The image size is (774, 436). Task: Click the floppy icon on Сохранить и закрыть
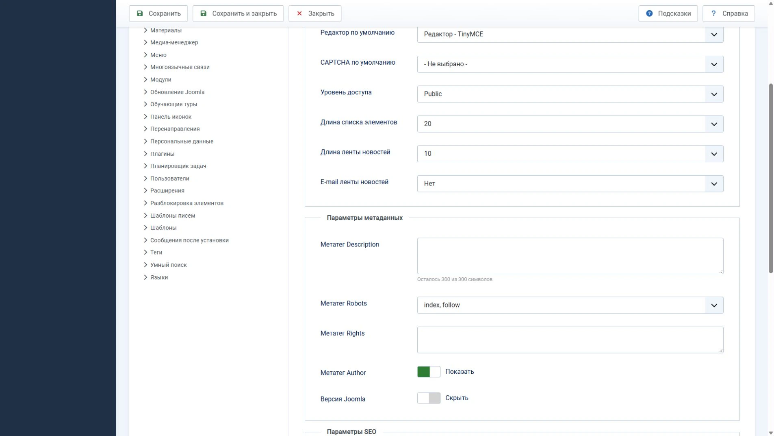204,13
